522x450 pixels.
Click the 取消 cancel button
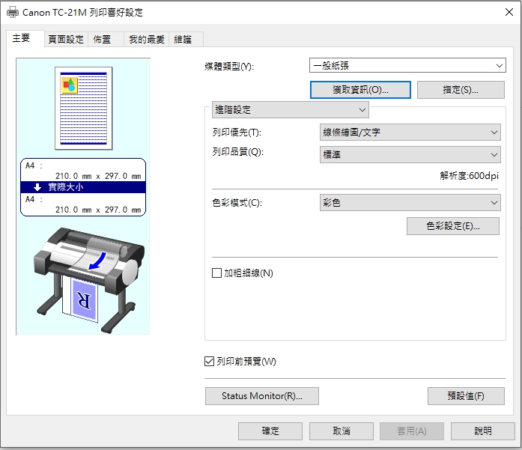[x=342, y=431]
